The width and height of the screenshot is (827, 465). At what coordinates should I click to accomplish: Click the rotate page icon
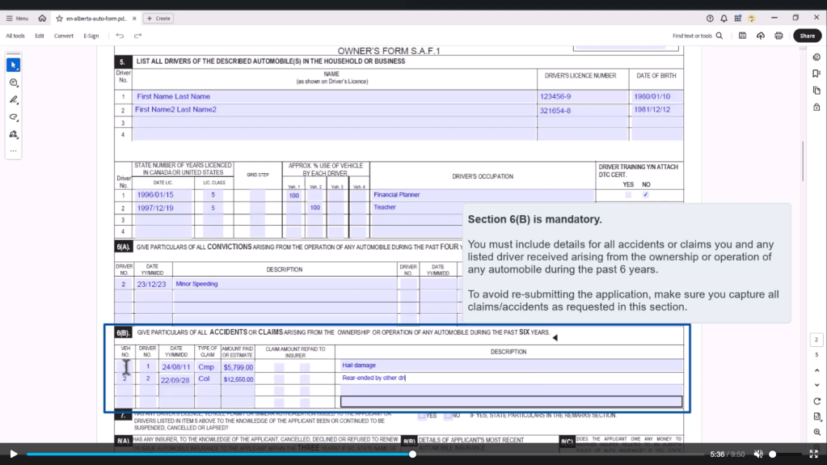tap(816, 401)
